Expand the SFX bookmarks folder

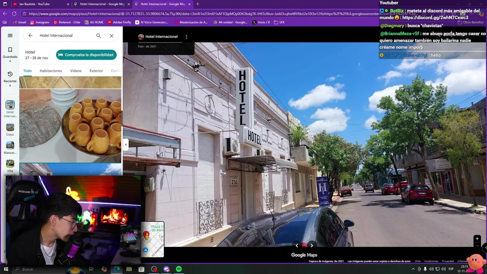point(279,22)
